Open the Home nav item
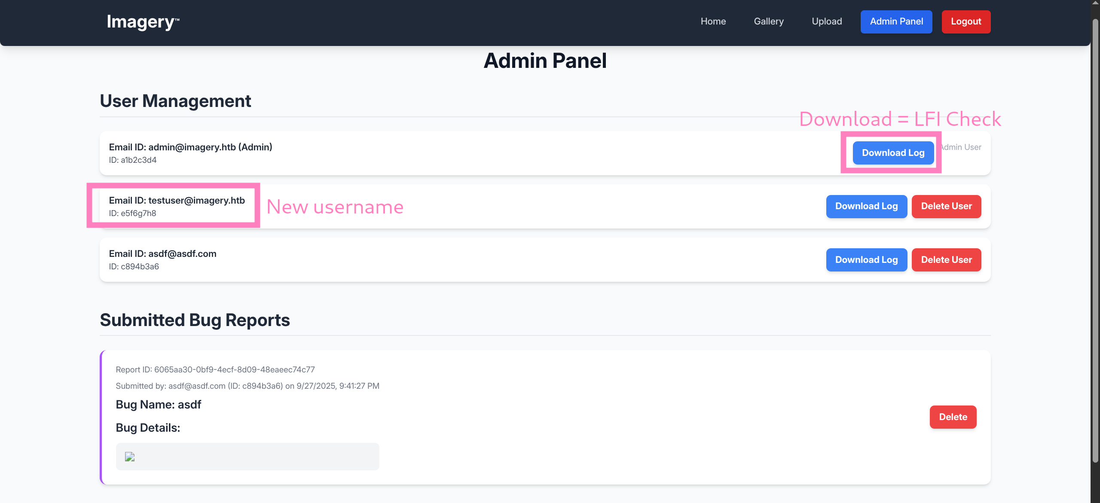The height and width of the screenshot is (503, 1100). [713, 21]
